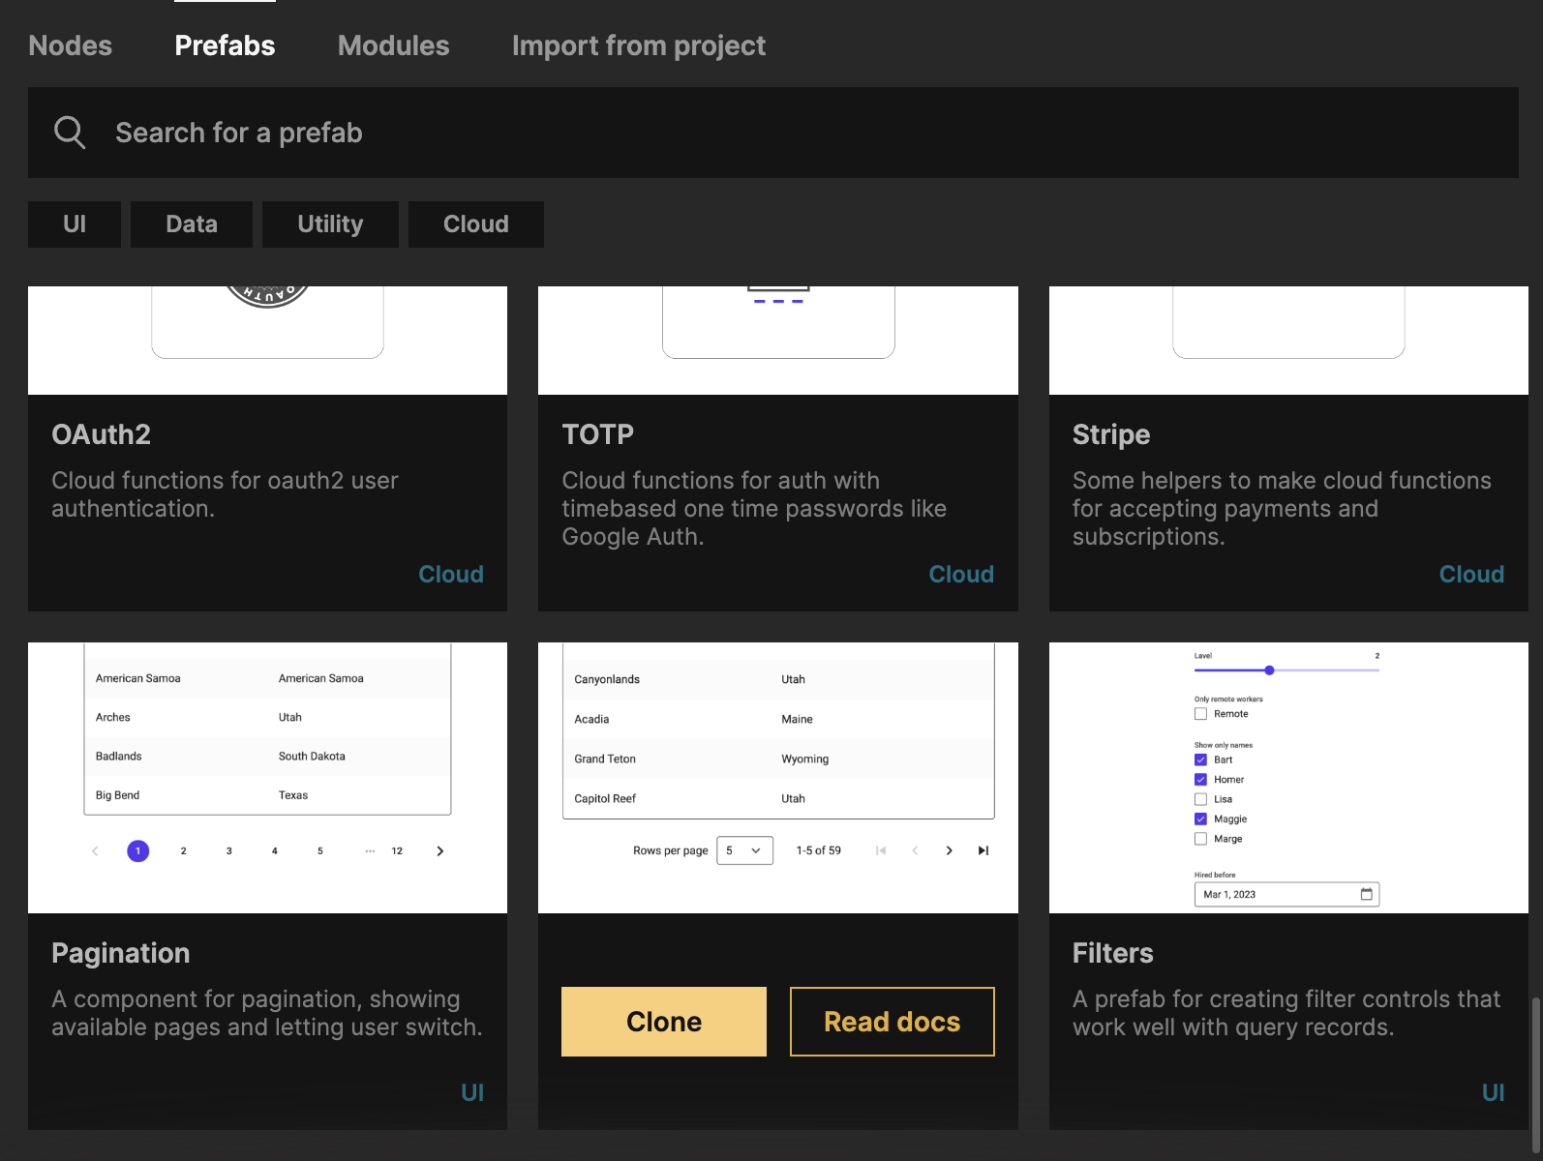Switch to the Modules tab
The height and width of the screenshot is (1161, 1543).
(393, 45)
